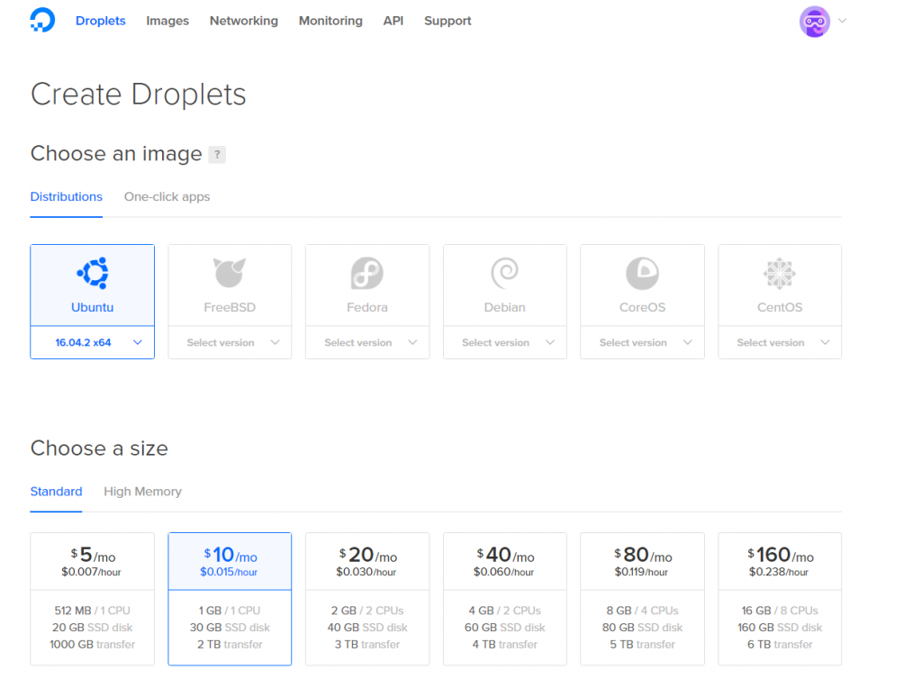Switch to the Standard size tab
922x679 pixels.
[57, 492]
